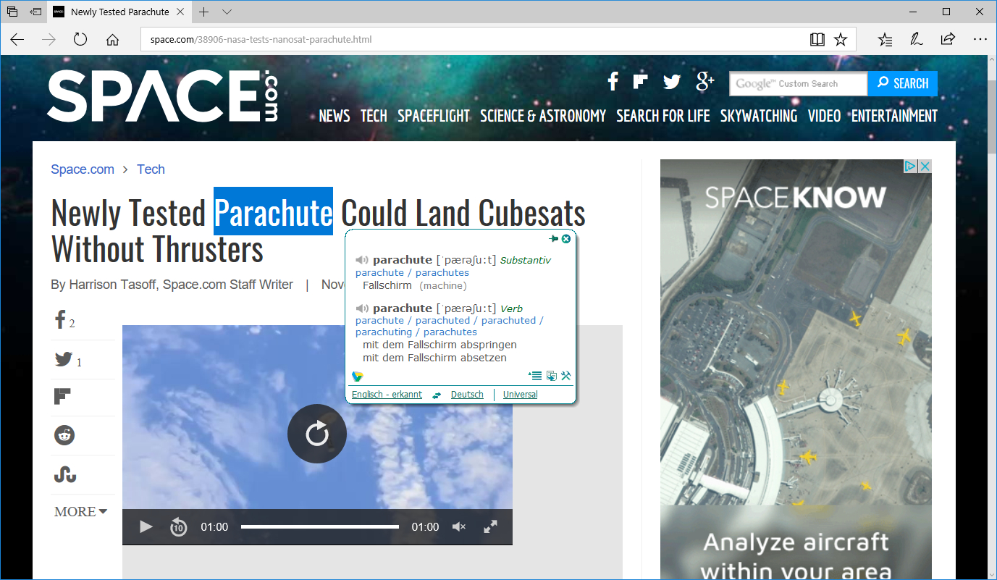Click the Google Custom Search field
997x580 pixels.
(797, 84)
